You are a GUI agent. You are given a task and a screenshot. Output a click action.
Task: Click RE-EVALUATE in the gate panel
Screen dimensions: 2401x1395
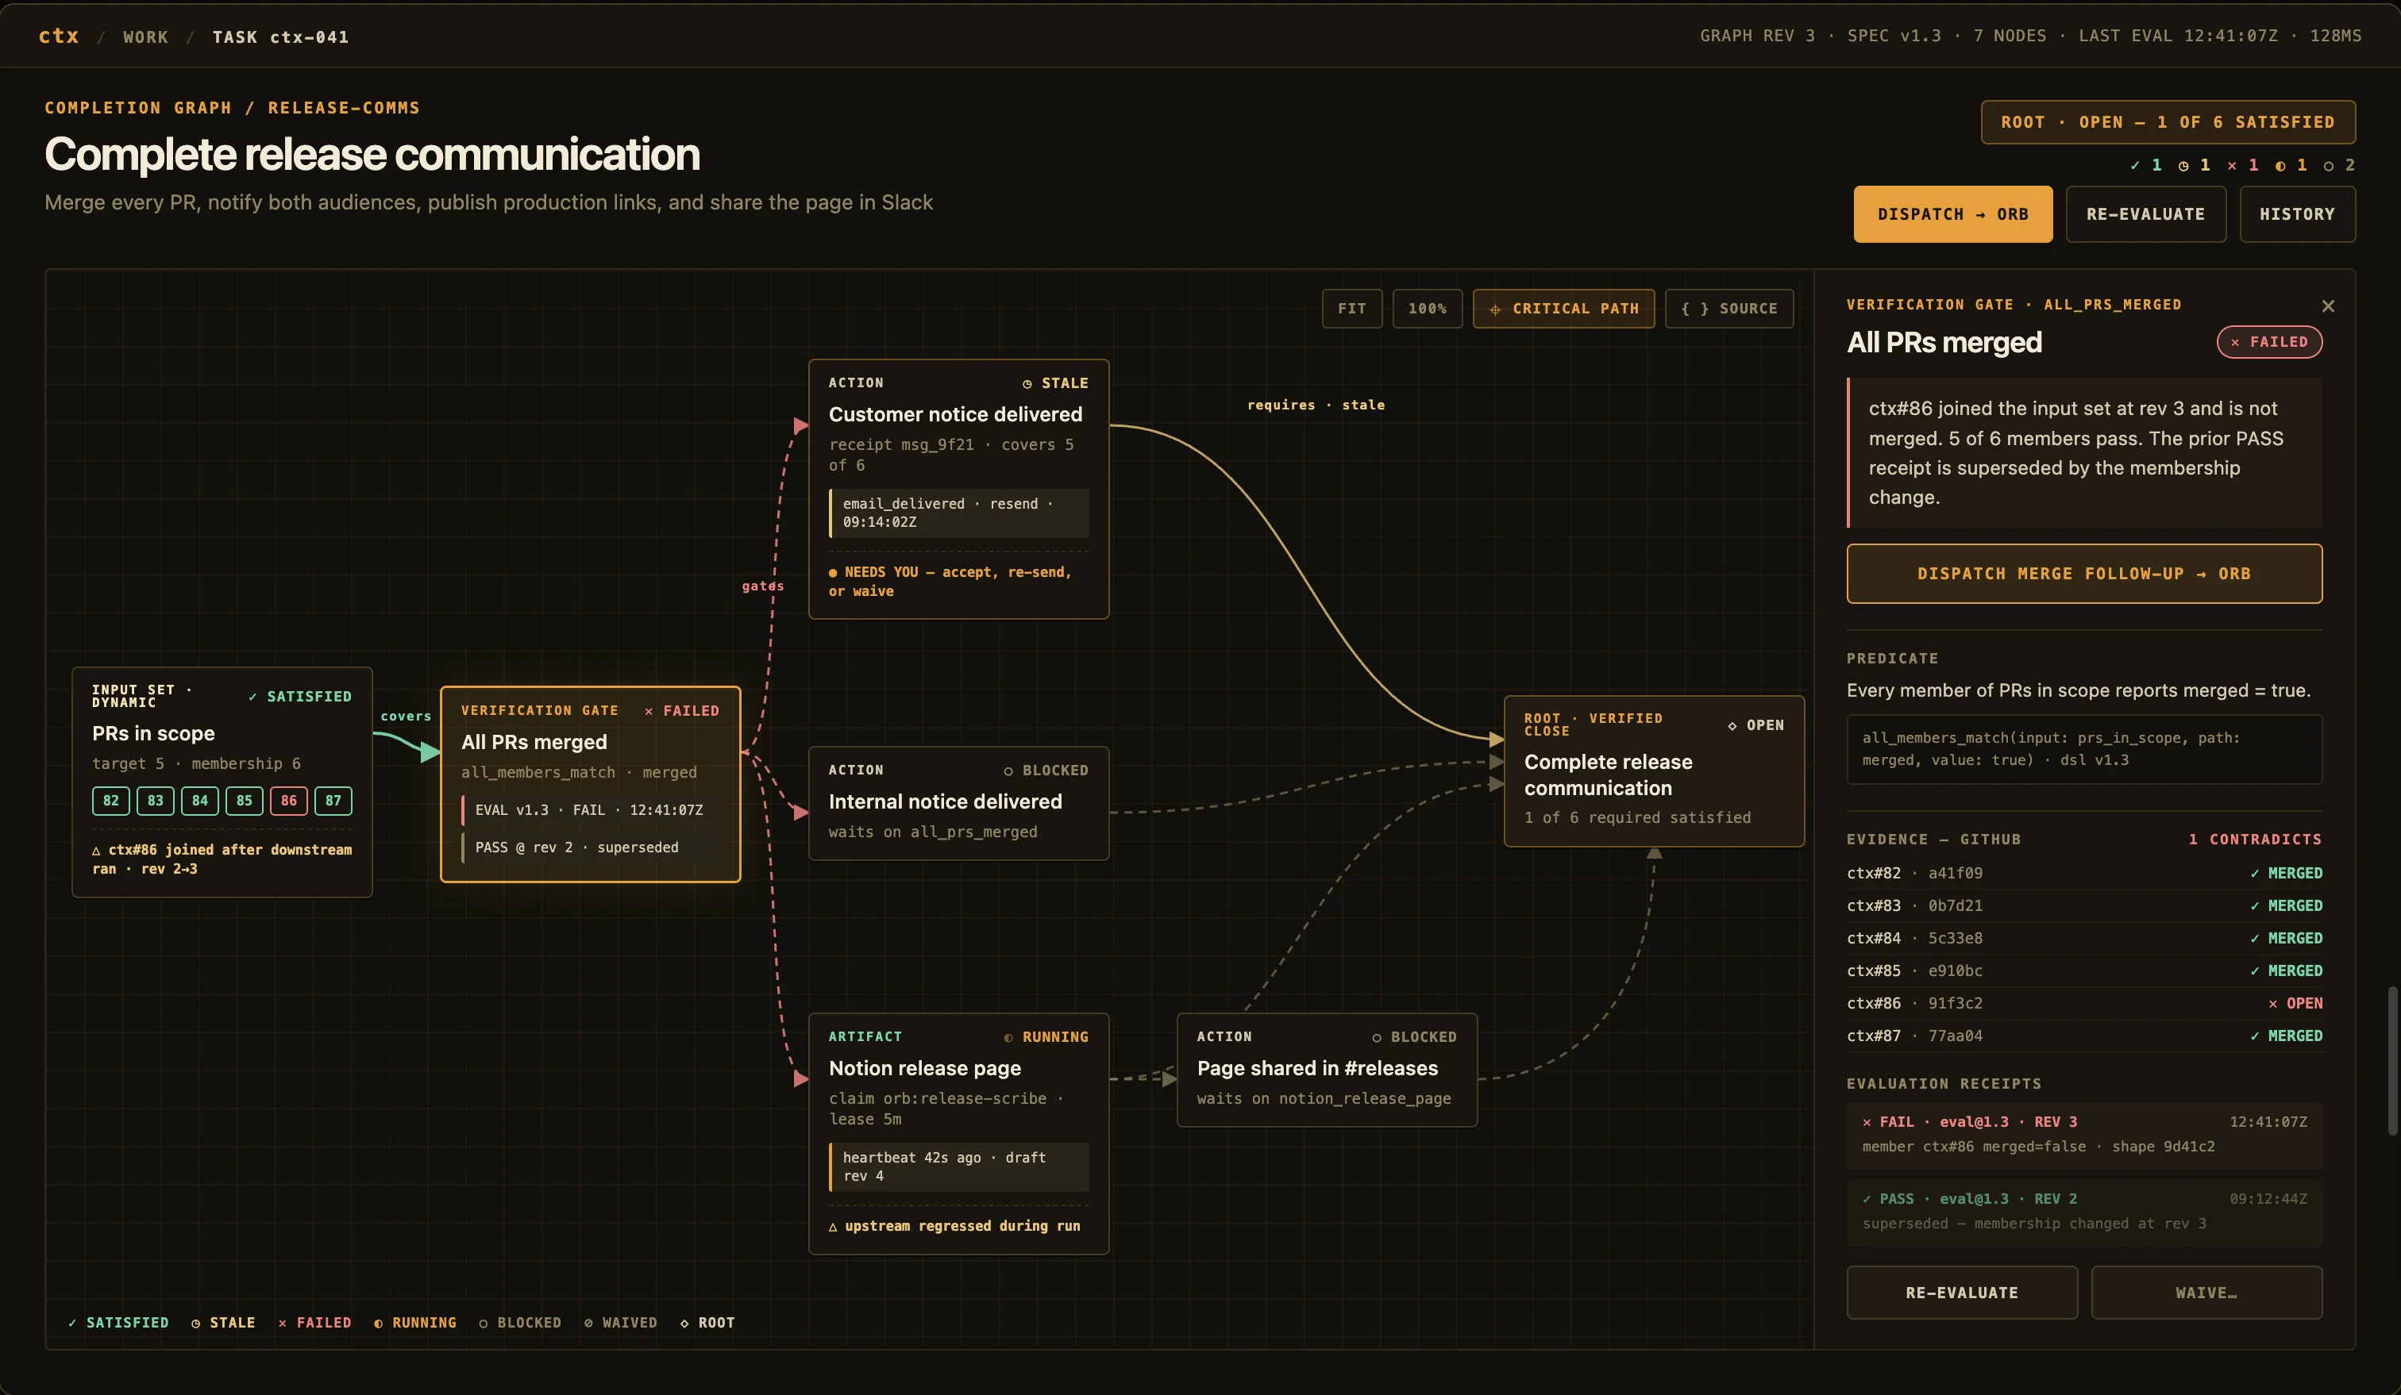(1962, 1292)
